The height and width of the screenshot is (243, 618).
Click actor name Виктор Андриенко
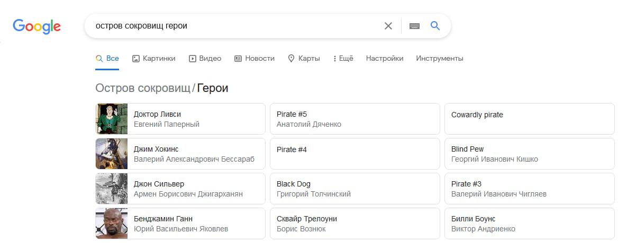pyautogui.click(x=483, y=229)
